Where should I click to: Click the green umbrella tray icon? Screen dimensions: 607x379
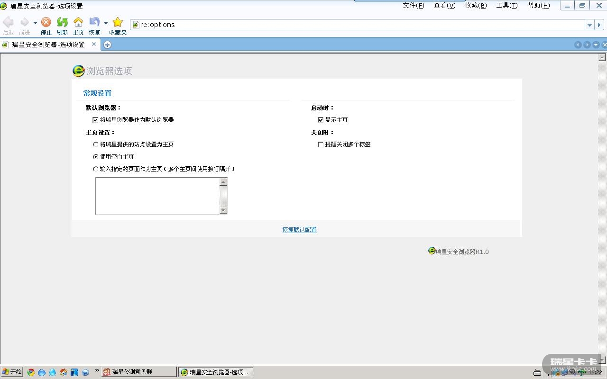(x=582, y=373)
